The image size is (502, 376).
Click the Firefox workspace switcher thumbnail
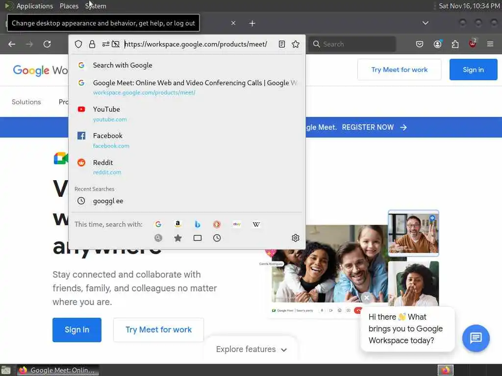coord(446,370)
